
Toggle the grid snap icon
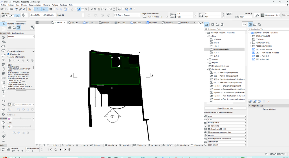click(x=50, y=9)
